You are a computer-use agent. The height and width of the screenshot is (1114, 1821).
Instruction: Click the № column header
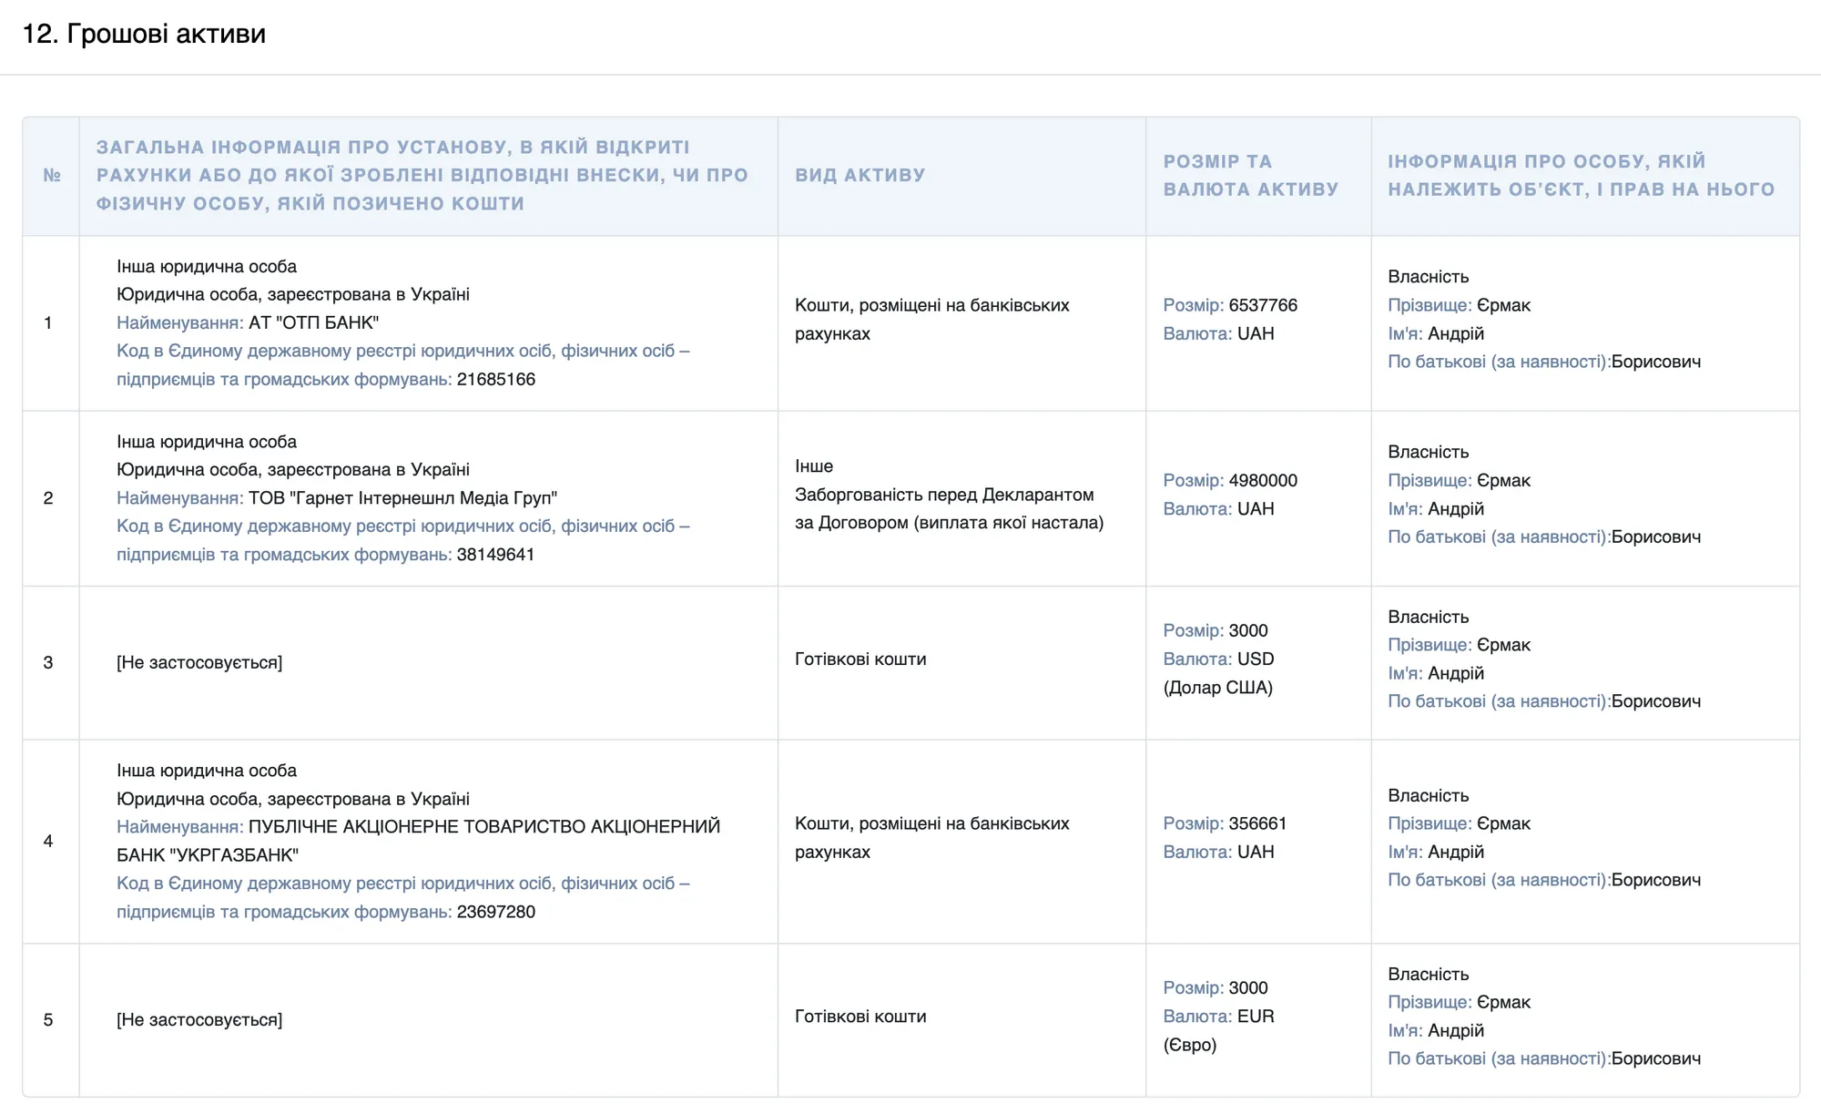click(52, 175)
